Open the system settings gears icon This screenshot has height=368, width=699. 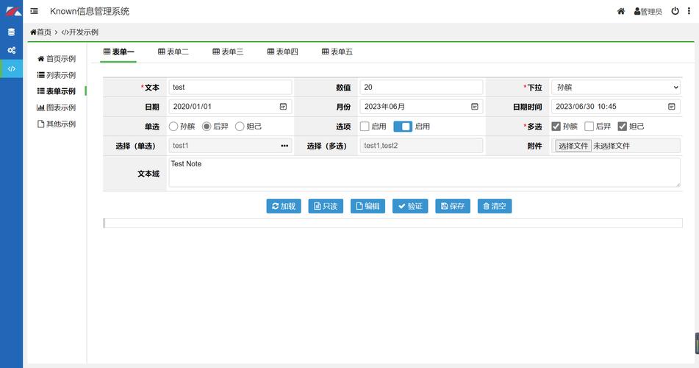pos(12,51)
